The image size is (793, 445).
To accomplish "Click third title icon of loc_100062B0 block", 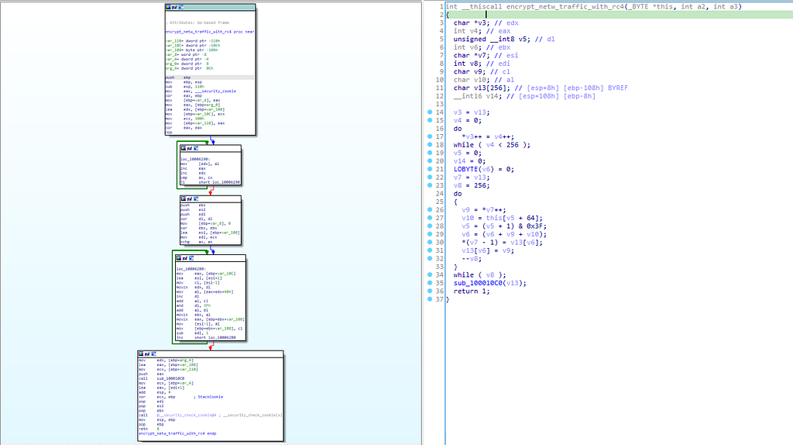I will tap(191, 258).
